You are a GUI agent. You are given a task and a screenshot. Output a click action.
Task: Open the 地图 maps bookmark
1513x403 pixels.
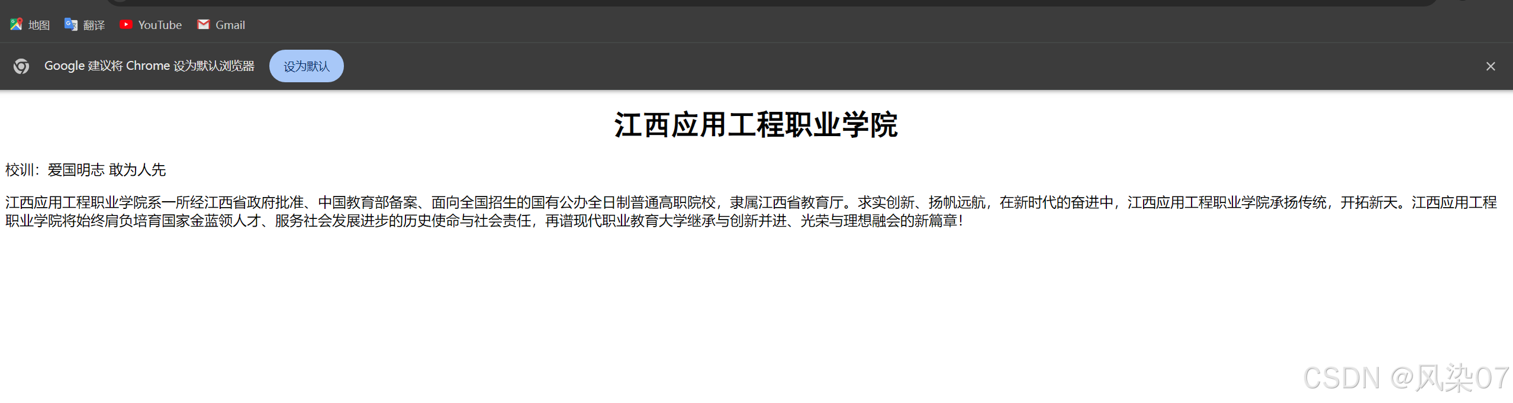click(x=30, y=25)
